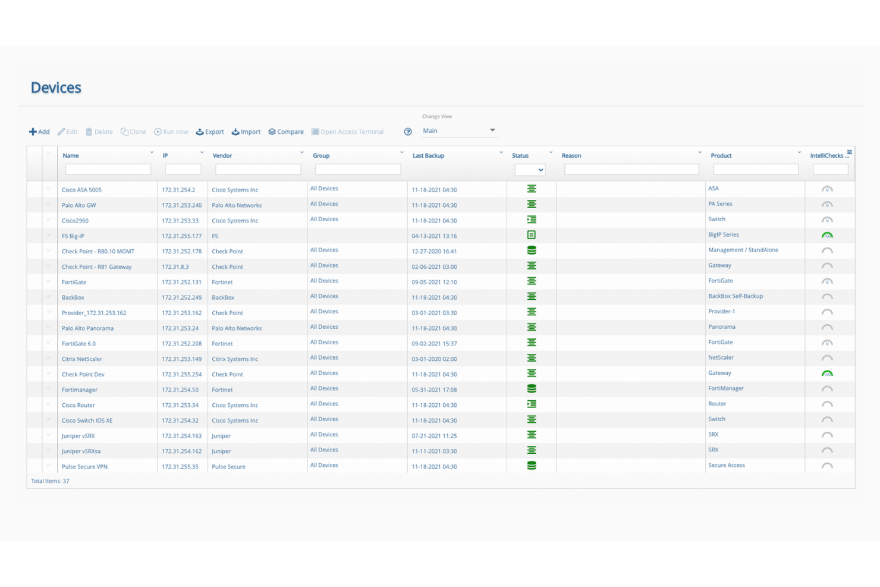Select Open Access Terminal
Image resolution: width=880 pixels, height=587 pixels.
(348, 131)
